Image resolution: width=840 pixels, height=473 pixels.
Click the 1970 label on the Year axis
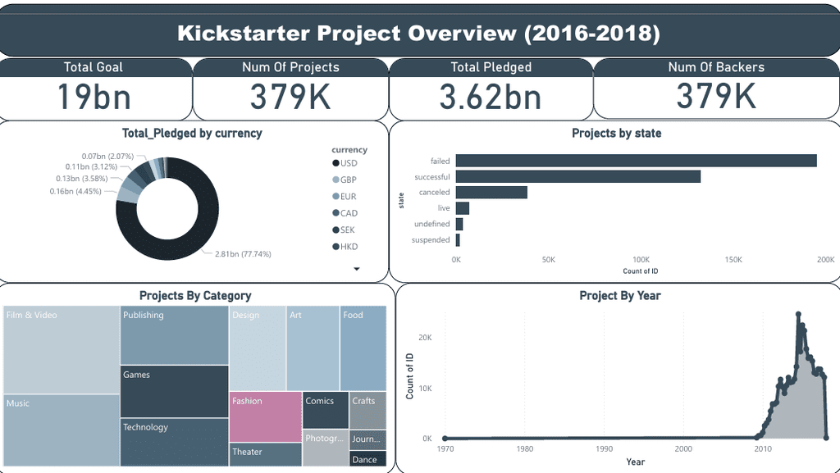(445, 449)
